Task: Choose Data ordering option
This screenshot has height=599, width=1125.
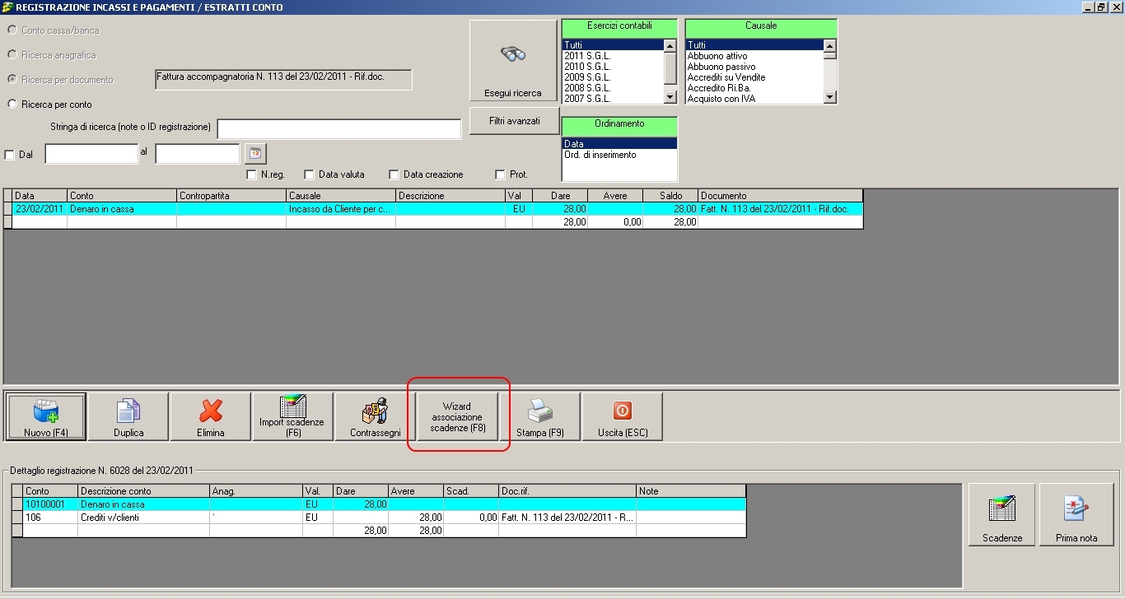Action: [x=619, y=144]
